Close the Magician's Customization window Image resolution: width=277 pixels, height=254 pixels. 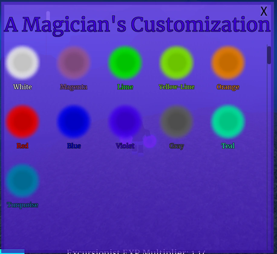pyautogui.click(x=263, y=11)
